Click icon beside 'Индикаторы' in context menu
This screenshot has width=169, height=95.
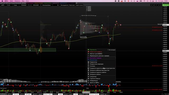[88, 60]
